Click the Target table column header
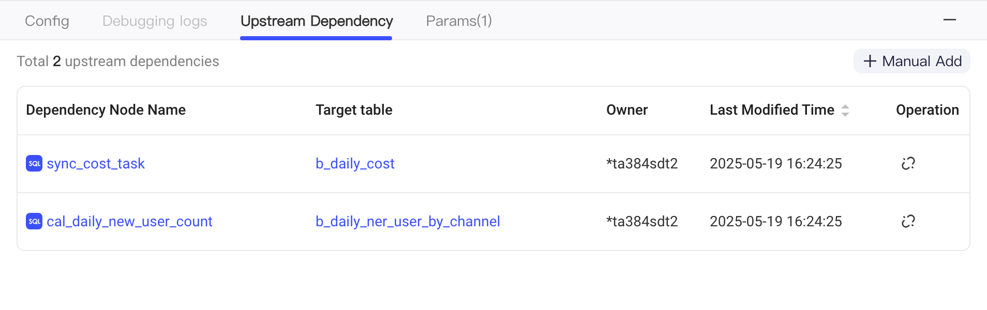This screenshot has width=987, height=310. [354, 110]
